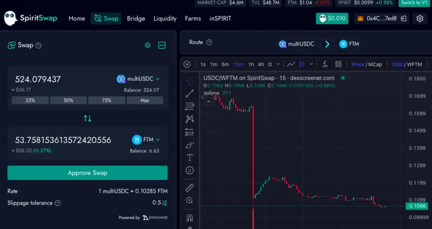Set amount to 75%
This screenshot has width=432, height=229.
[106, 100]
